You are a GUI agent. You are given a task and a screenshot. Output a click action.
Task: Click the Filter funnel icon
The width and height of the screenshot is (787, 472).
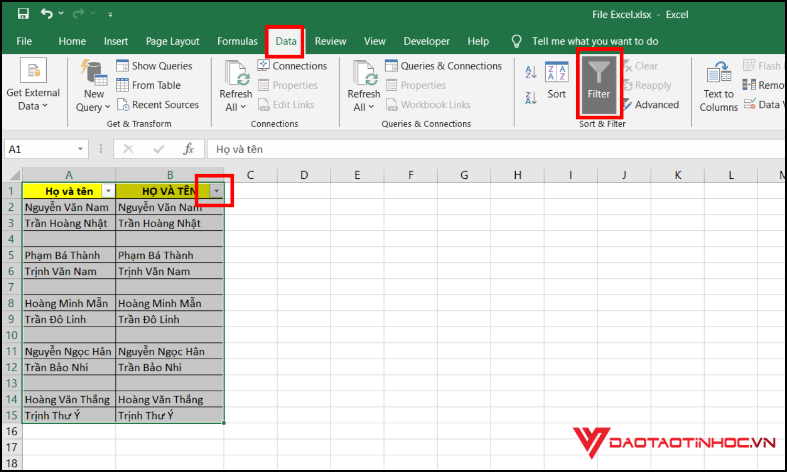[599, 74]
